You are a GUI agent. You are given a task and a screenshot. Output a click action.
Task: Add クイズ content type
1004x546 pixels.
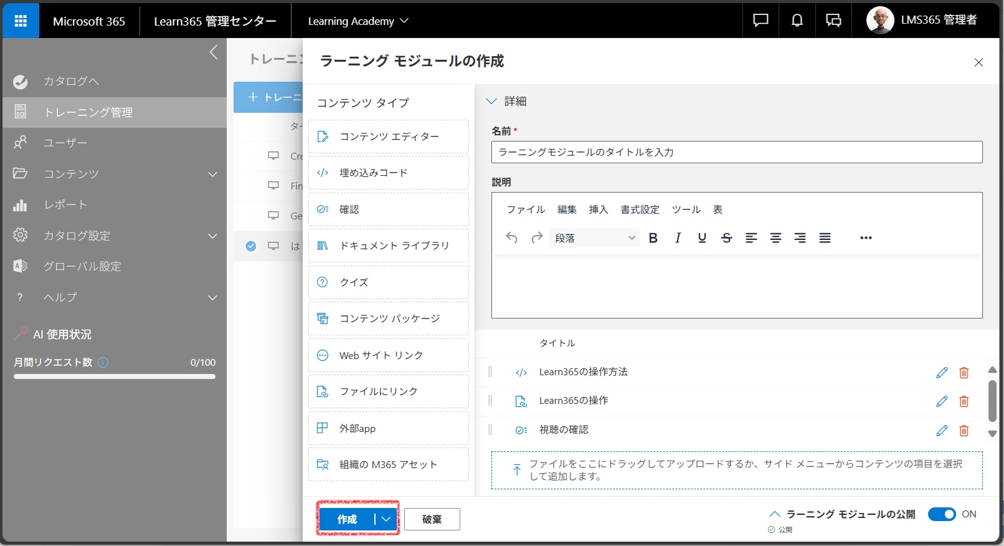(389, 282)
